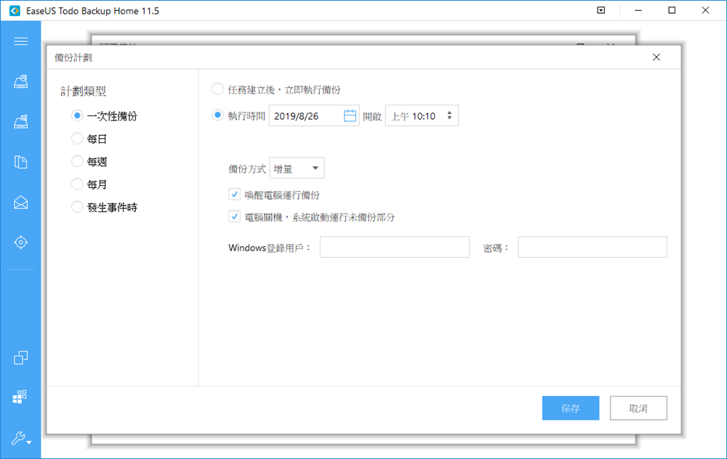This screenshot has height=459, width=727.
Task: Click title bar dropdown menu icon
Action: pyautogui.click(x=601, y=10)
